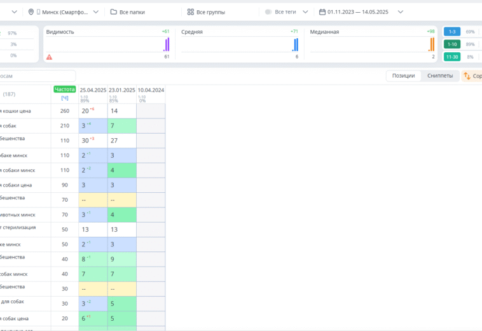The width and height of the screenshot is (482, 331).
Task: Click the Средняя metric title
Action: [192, 32]
